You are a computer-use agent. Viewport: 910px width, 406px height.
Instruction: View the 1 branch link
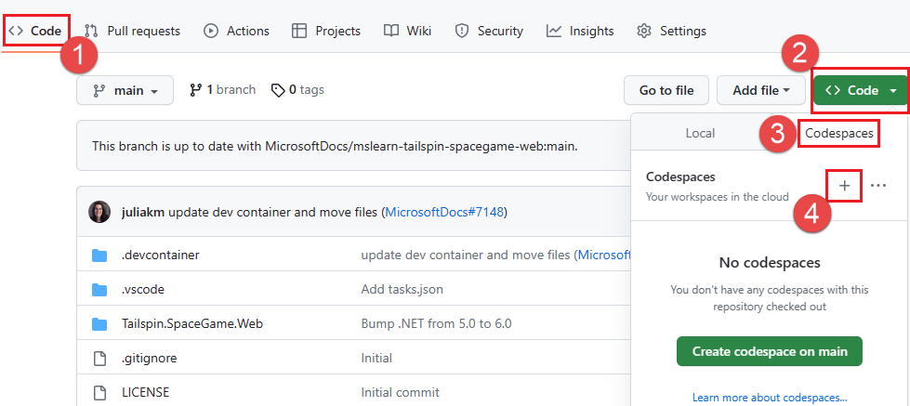(222, 90)
